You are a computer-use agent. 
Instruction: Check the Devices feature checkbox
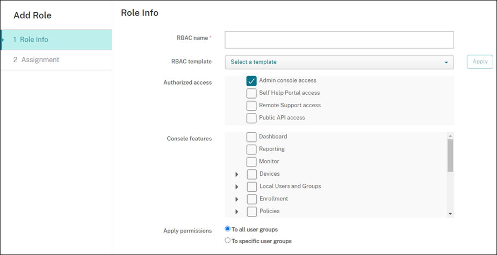252,174
